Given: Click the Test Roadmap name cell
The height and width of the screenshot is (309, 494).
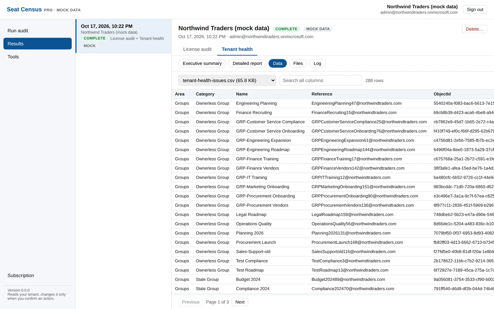Looking at the screenshot, I should tap(250, 270).
